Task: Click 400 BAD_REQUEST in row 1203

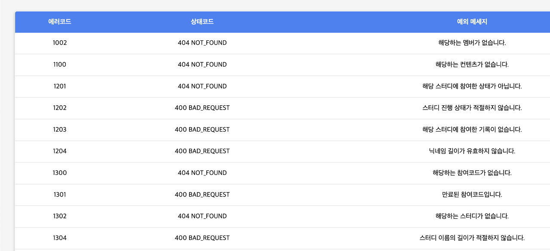Action: [x=202, y=129]
